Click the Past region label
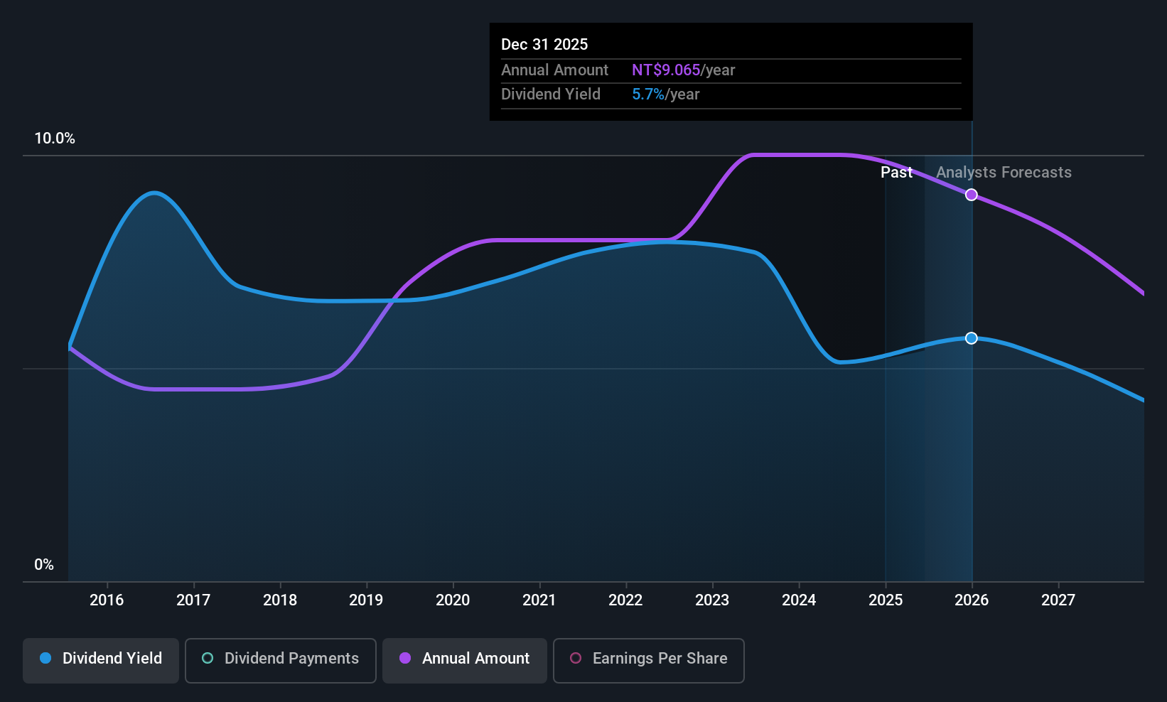The width and height of the screenshot is (1167, 702). tap(896, 173)
